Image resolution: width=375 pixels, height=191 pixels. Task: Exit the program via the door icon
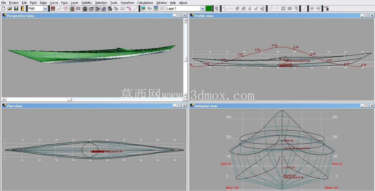coord(22,9)
